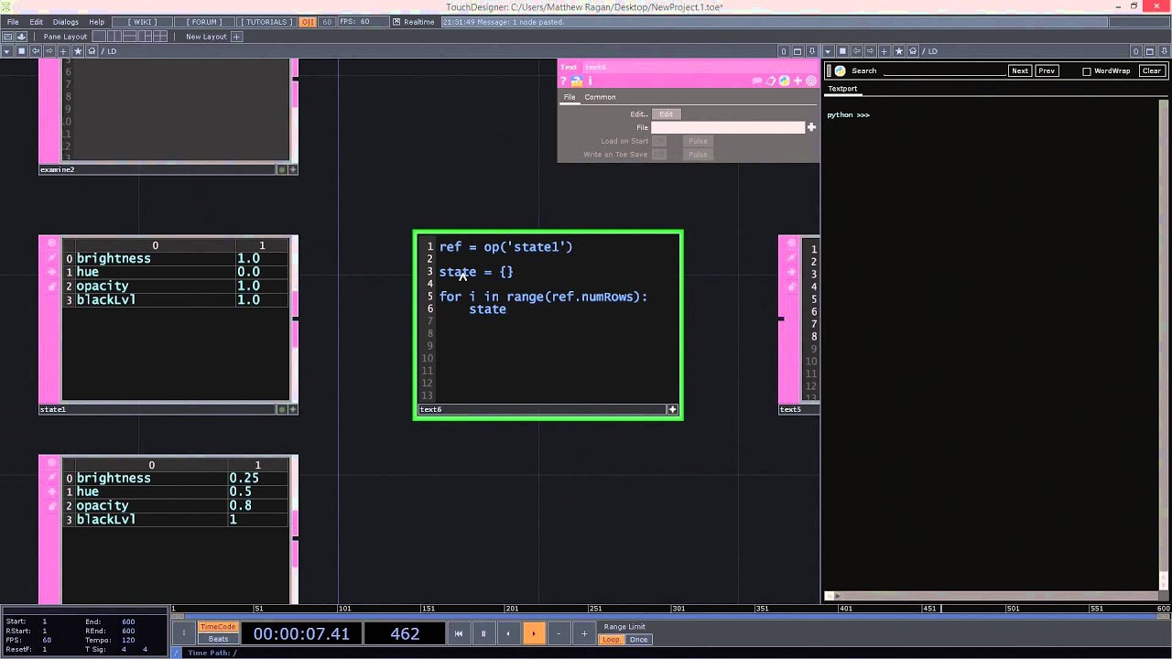
Task: Enable the WordWrap checkbox
Action: point(1087,71)
